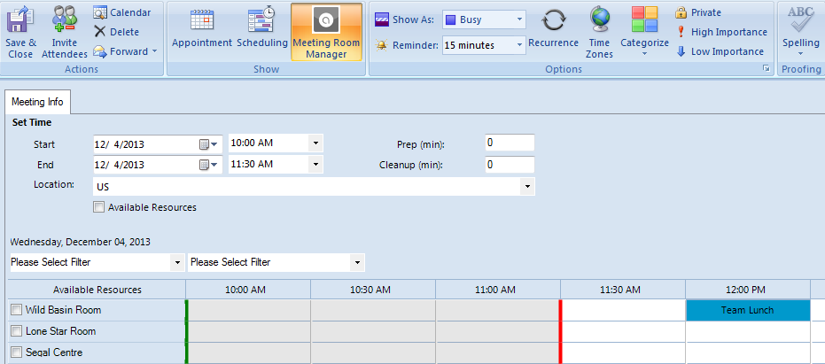Expand the Location US dropdown
The height and width of the screenshot is (364, 825).
tap(528, 187)
